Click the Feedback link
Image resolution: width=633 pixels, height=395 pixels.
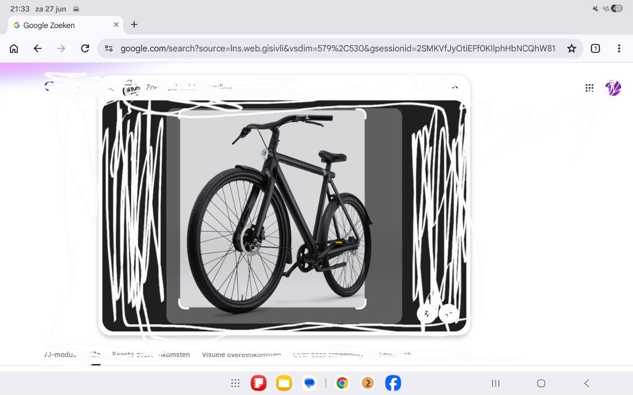[x=395, y=354]
